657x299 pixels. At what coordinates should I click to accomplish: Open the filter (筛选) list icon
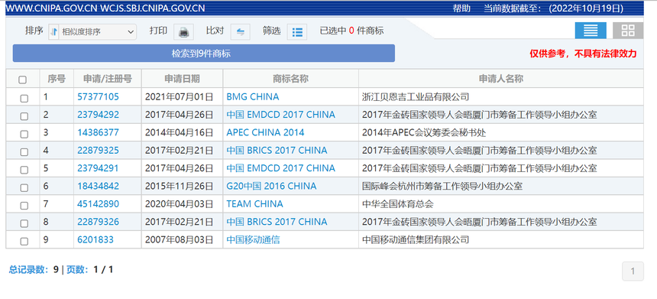pyautogui.click(x=297, y=32)
